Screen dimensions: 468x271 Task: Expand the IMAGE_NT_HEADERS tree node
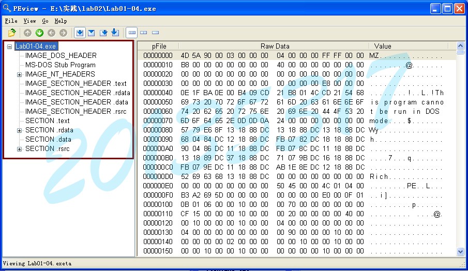(x=19, y=74)
